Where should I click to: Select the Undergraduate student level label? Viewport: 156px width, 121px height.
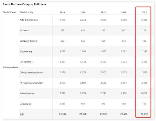(x=10, y=67)
